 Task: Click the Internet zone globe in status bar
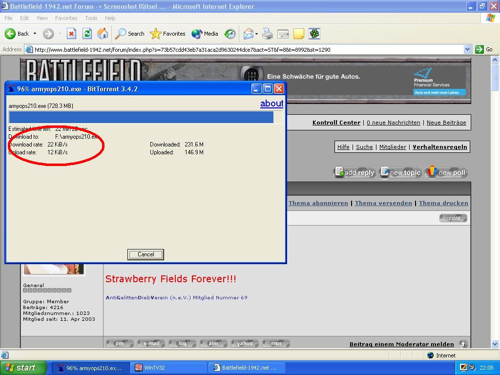coord(431,355)
